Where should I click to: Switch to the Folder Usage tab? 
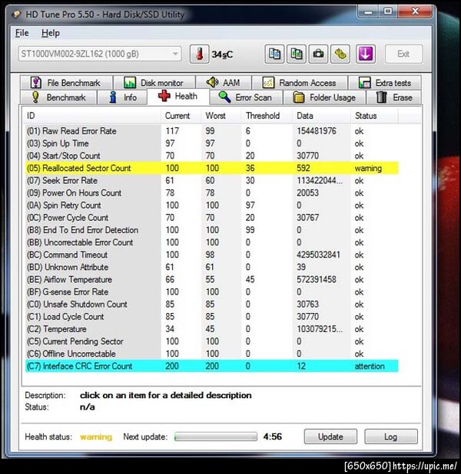click(325, 97)
